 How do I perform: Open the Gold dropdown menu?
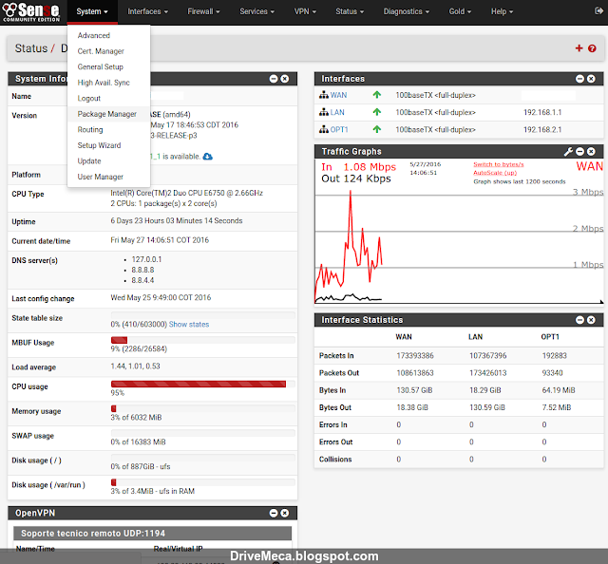tap(460, 11)
